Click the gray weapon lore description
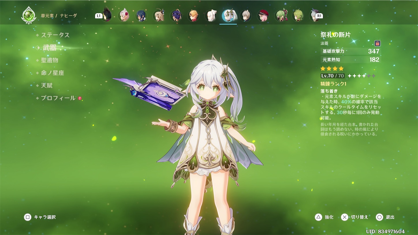This screenshot has width=418, height=235. (x=349, y=129)
